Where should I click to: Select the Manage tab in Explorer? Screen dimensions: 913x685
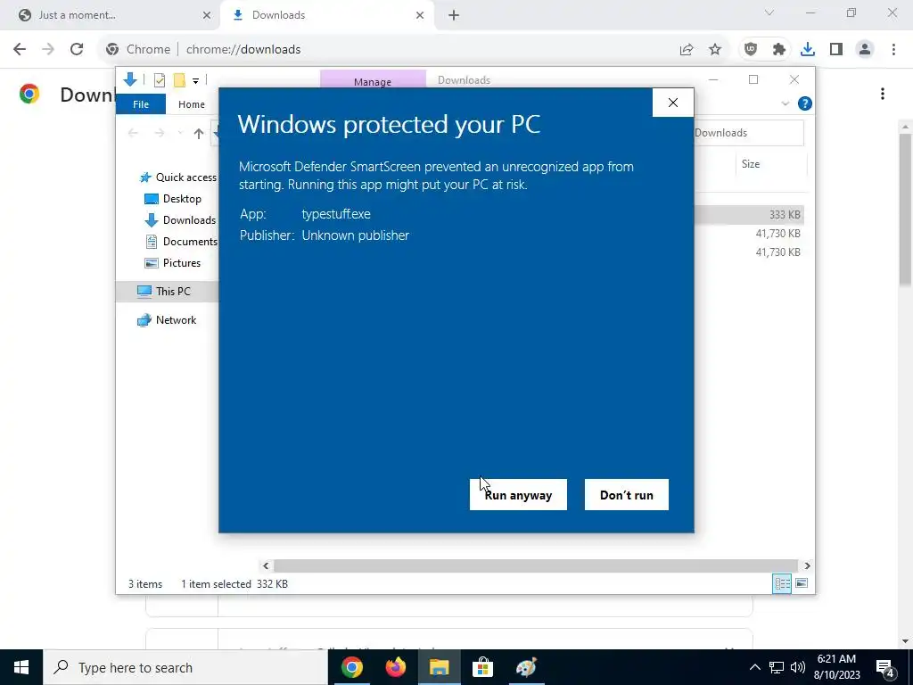pos(373,81)
